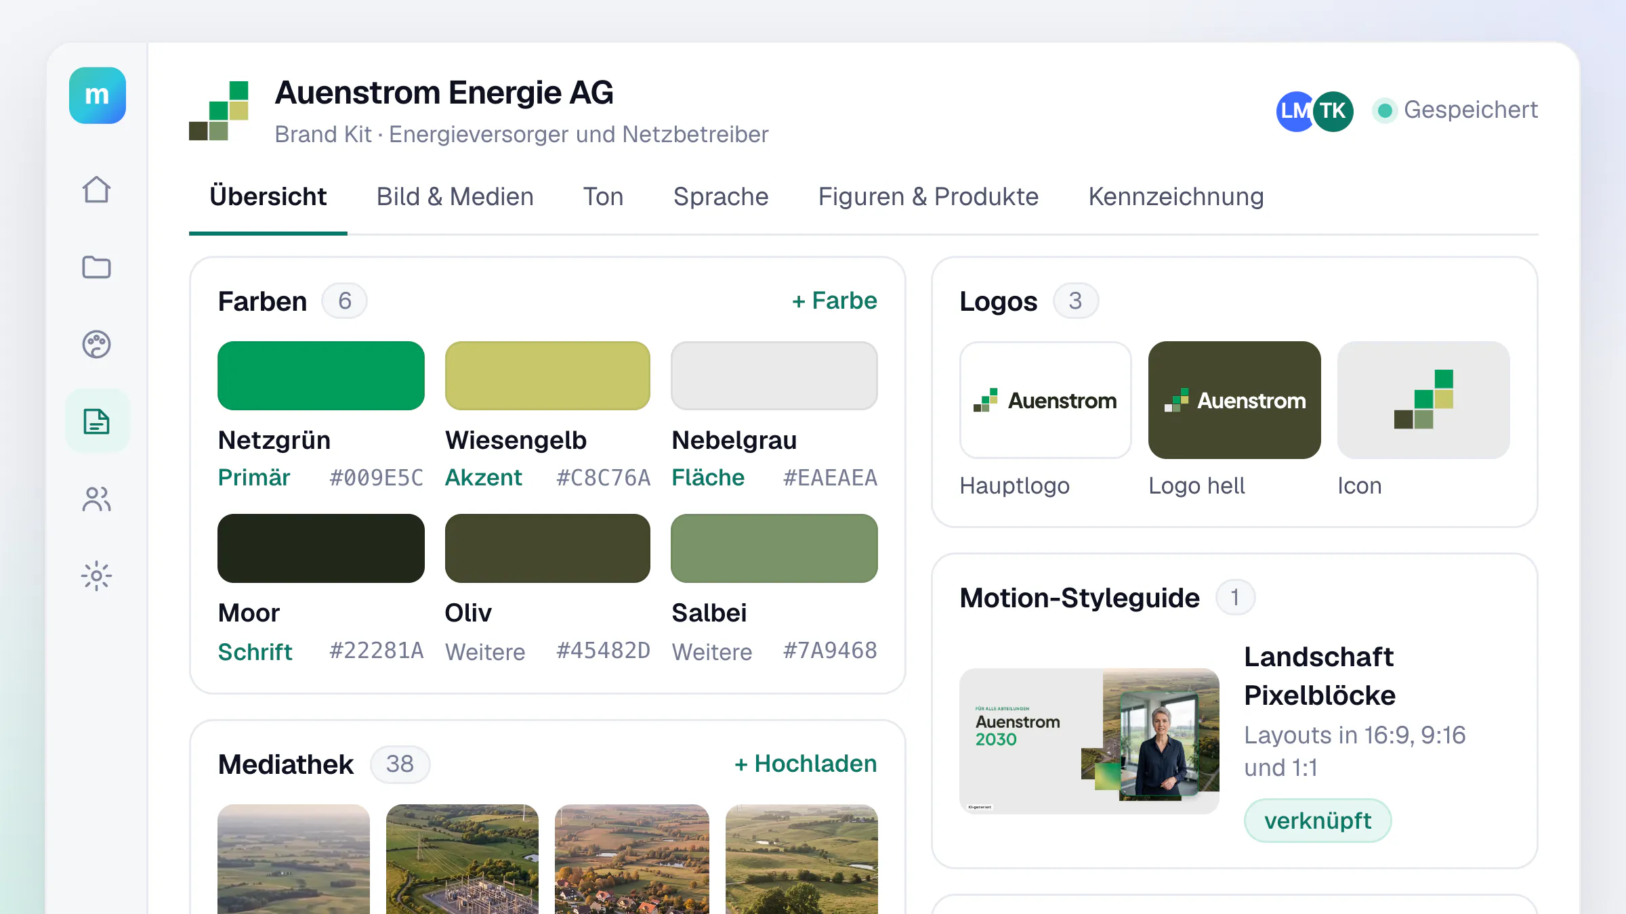
Task: Open the Icon logo thumbnail
Action: click(1423, 400)
